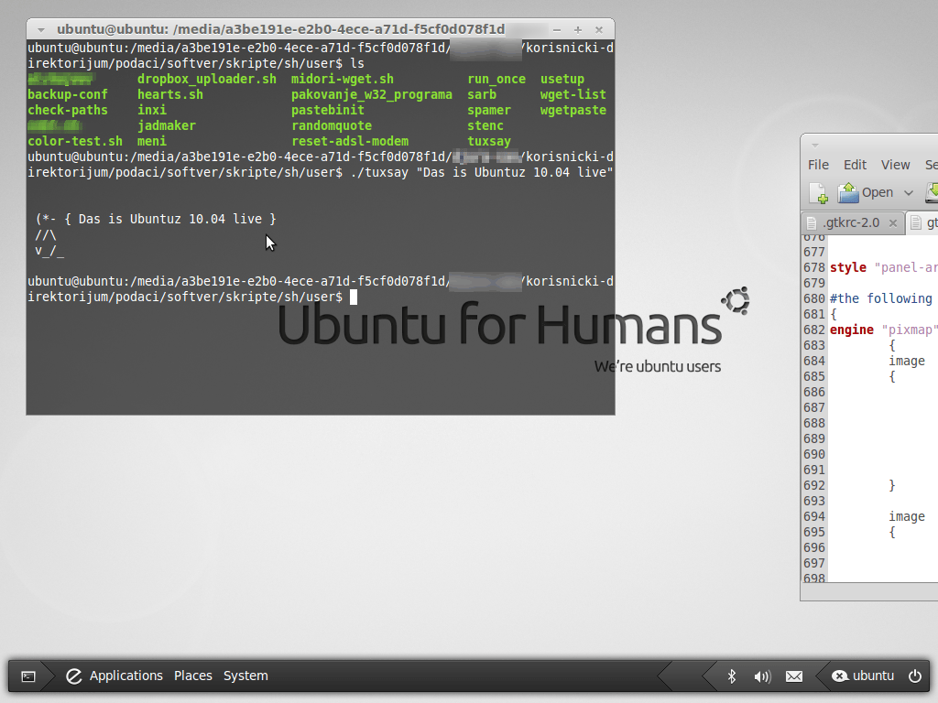Click the Open folder toolbar icon

849,193
